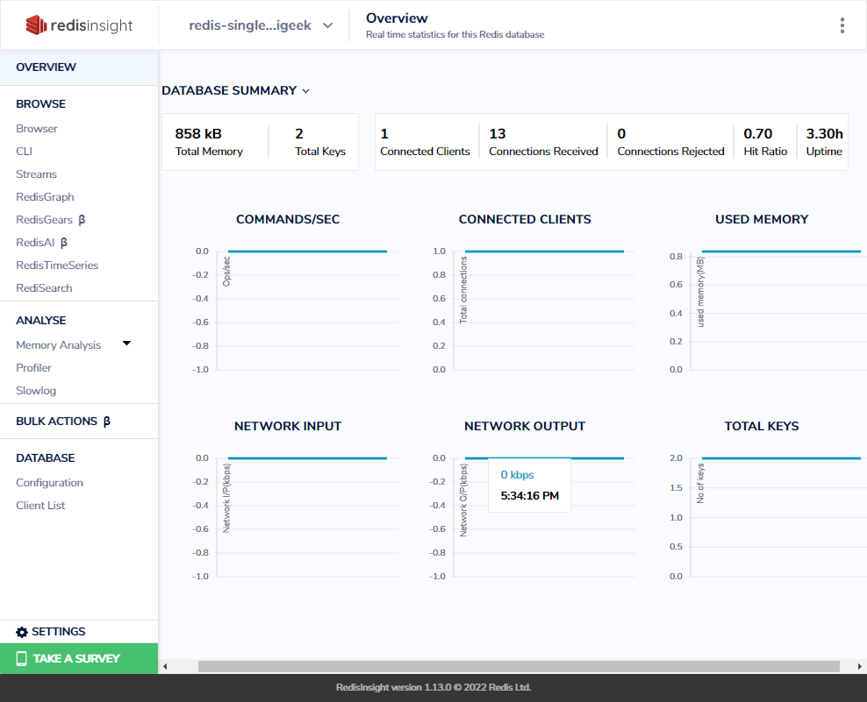Screen dimensions: 867x702
Task: Click the Network Input chart title
Action: click(x=288, y=426)
